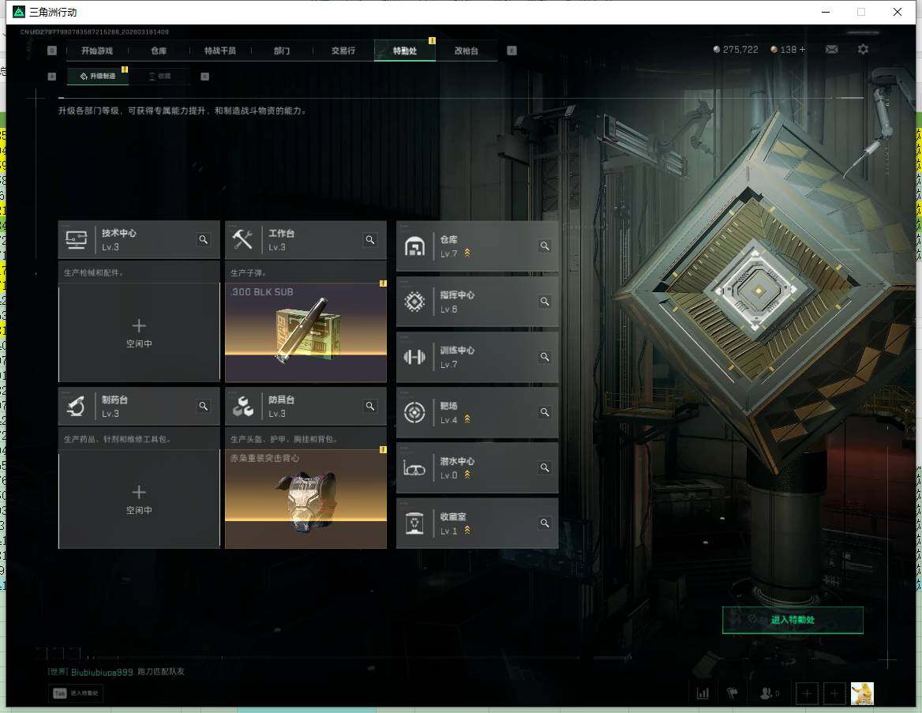
Task: Add production in 技术中心 空闲中 slot
Action: pyautogui.click(x=139, y=332)
